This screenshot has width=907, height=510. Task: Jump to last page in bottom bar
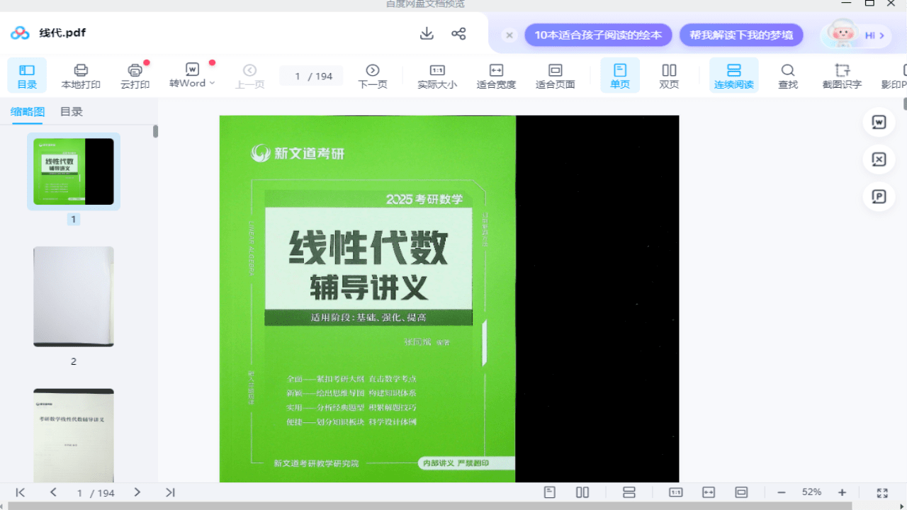[x=170, y=492]
